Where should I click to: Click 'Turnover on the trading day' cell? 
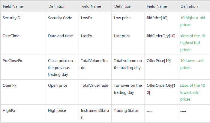(128, 92)
